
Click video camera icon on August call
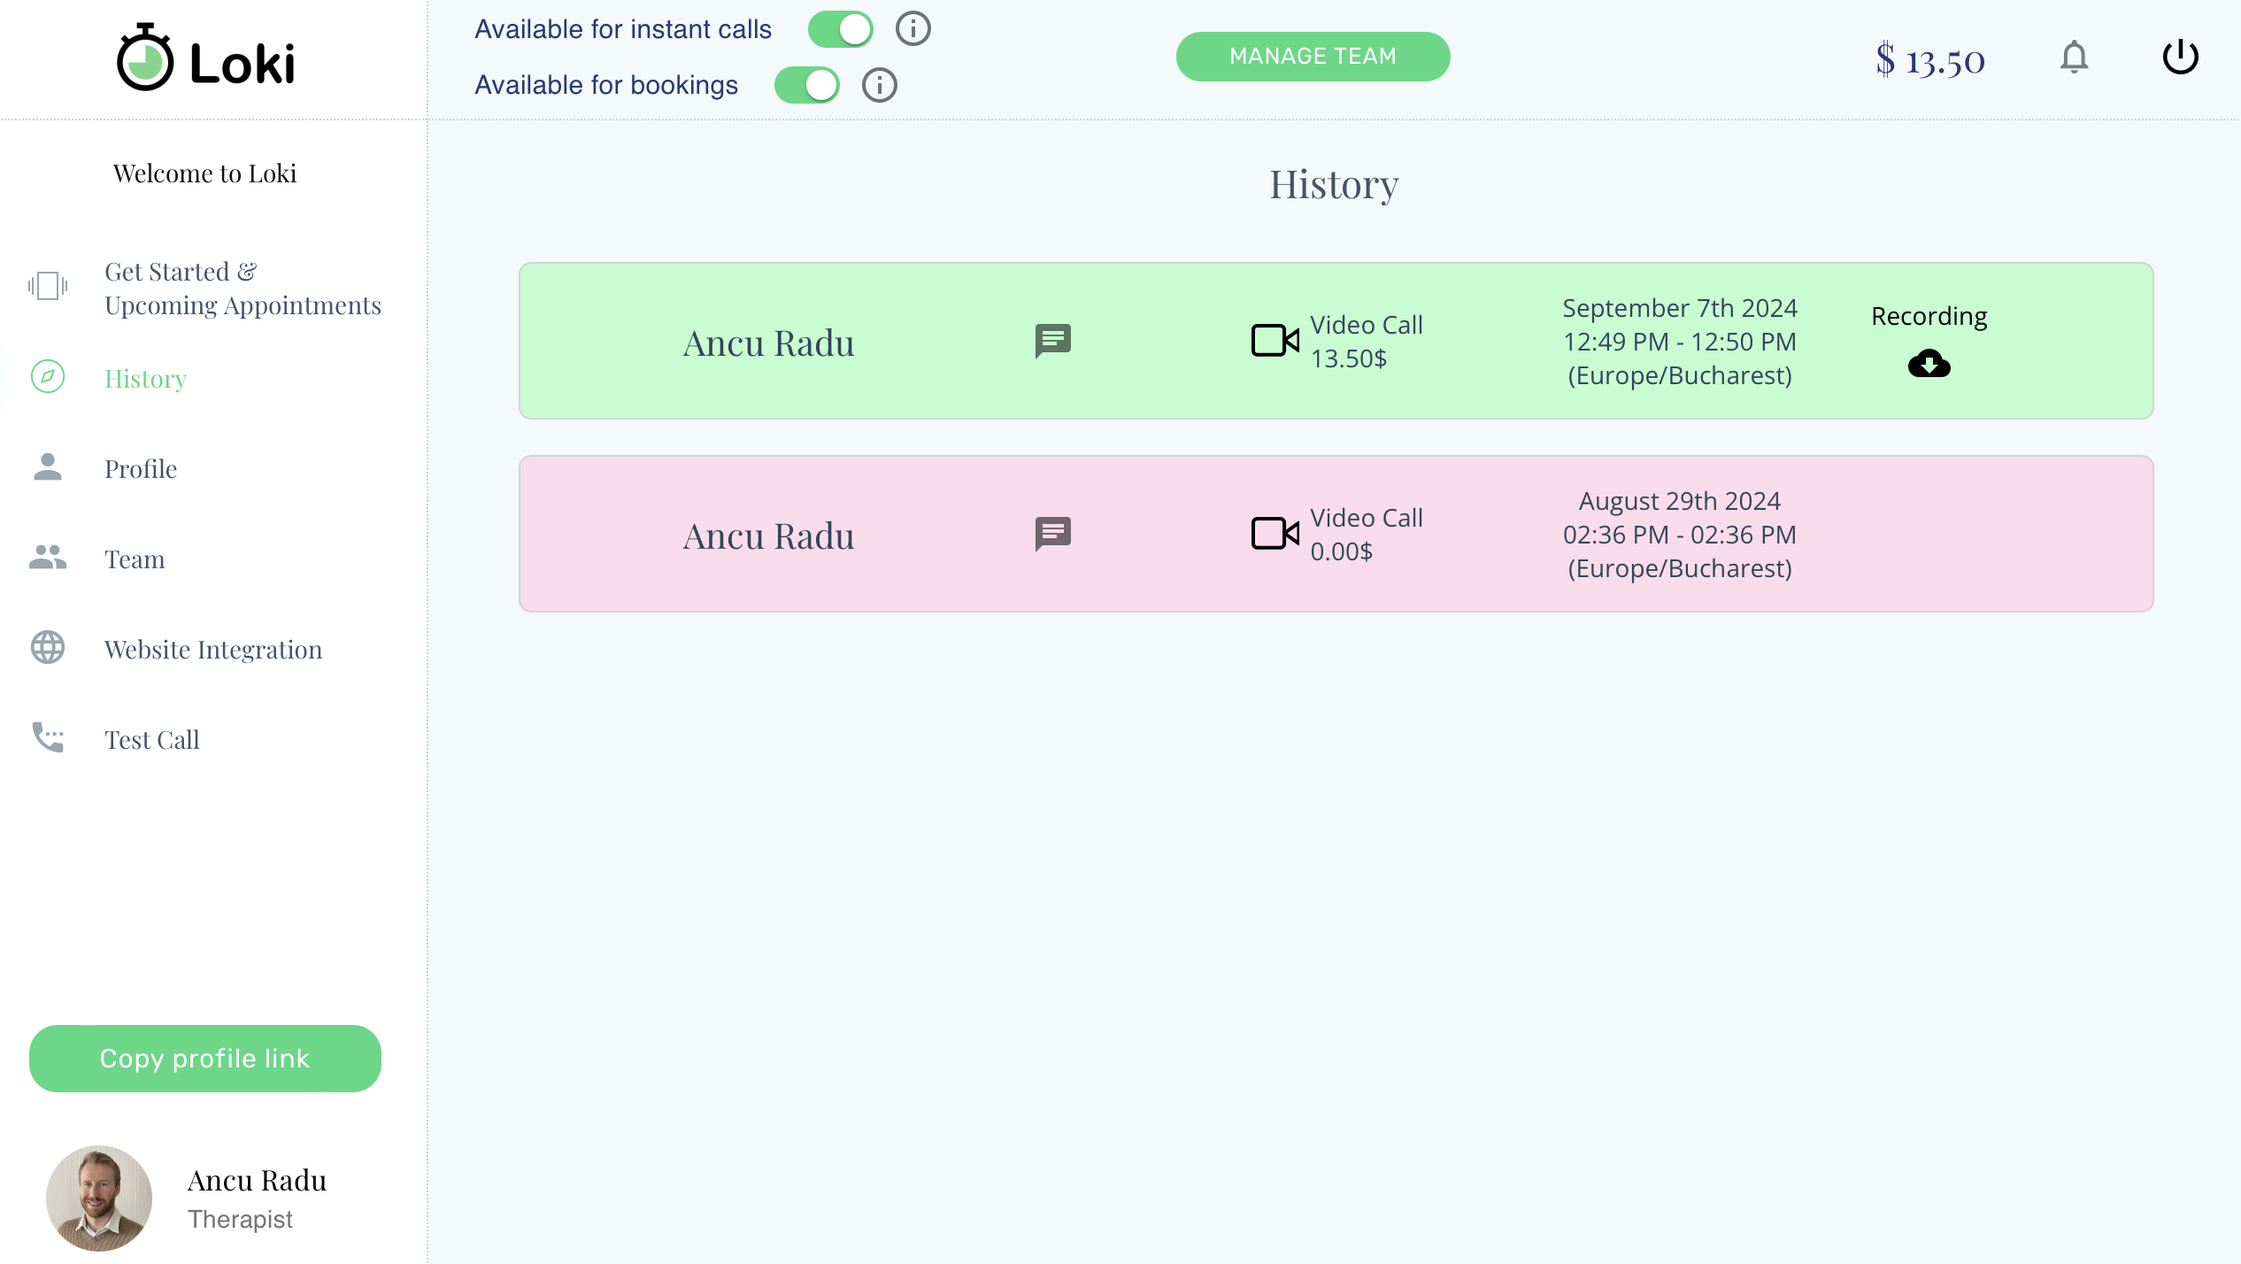pos(1275,533)
